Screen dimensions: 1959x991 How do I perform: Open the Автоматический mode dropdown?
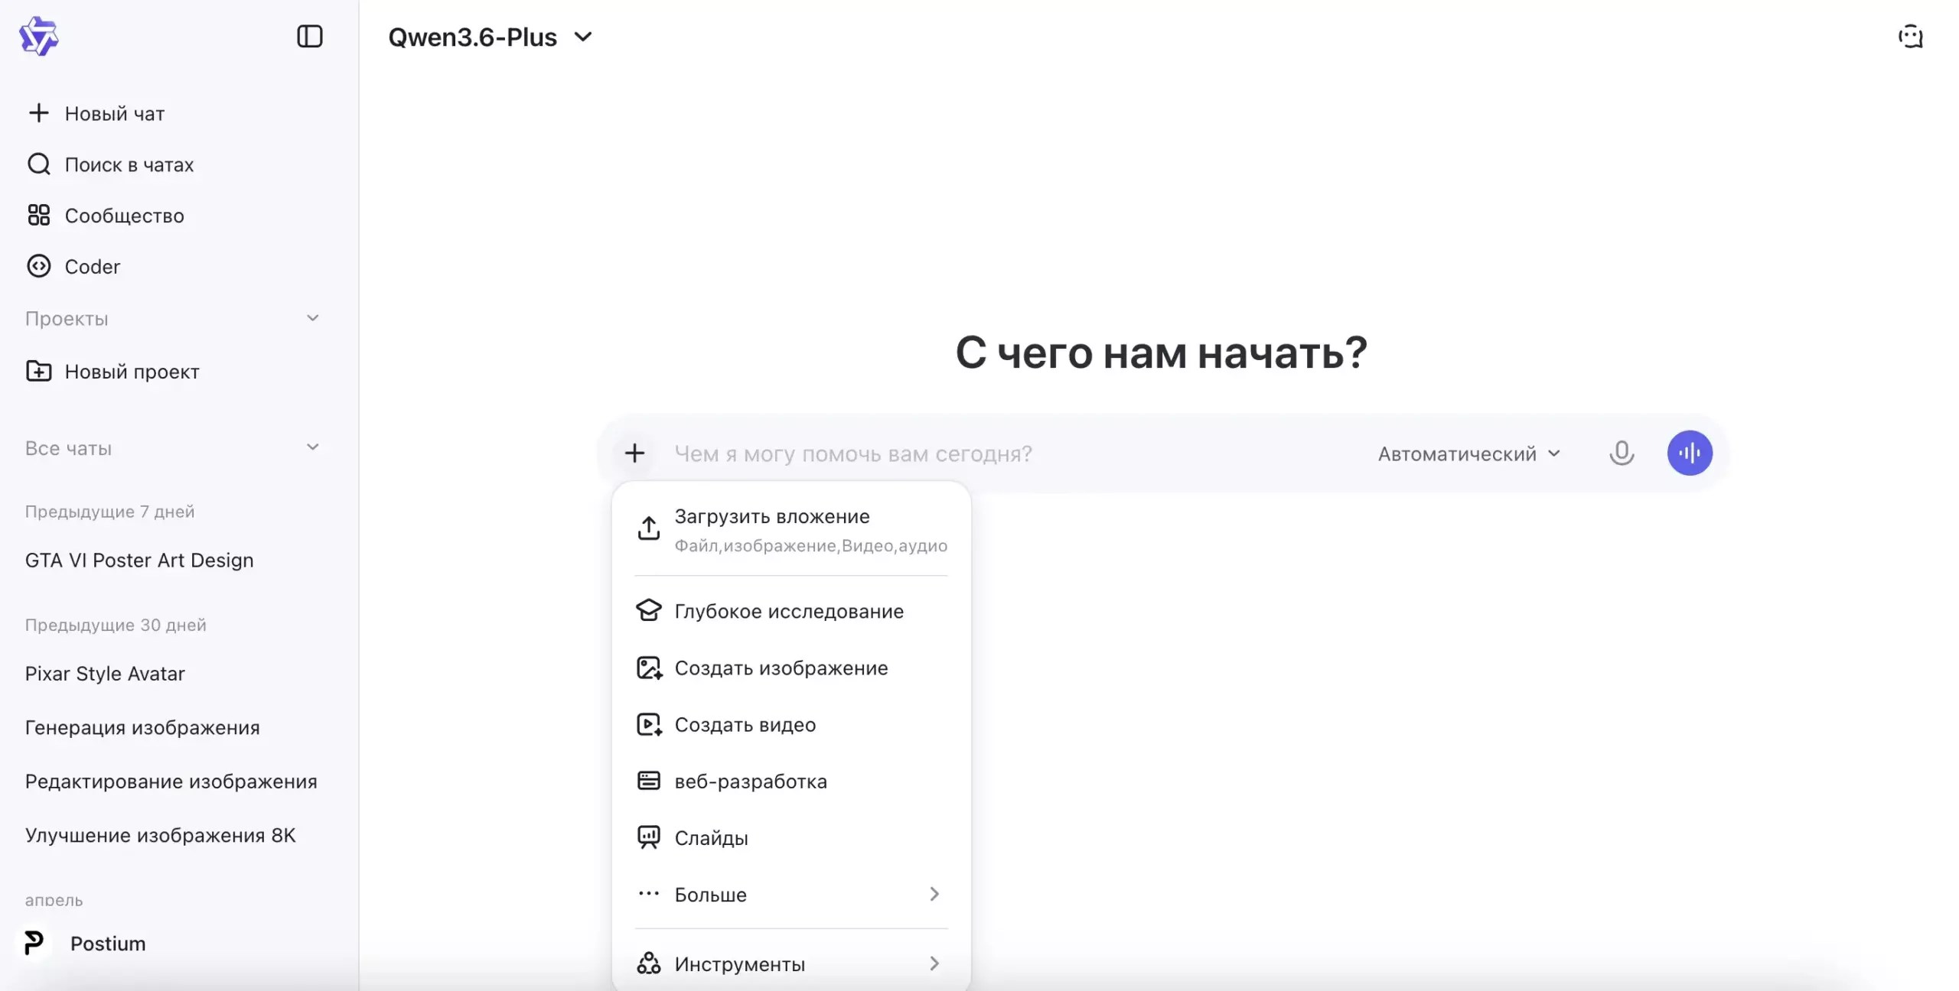click(1469, 453)
